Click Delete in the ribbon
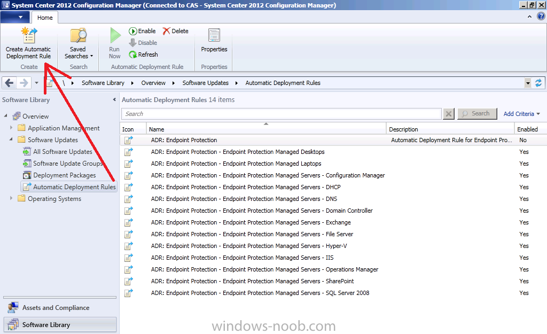Screen dimensions: 547x334 (x=175, y=31)
